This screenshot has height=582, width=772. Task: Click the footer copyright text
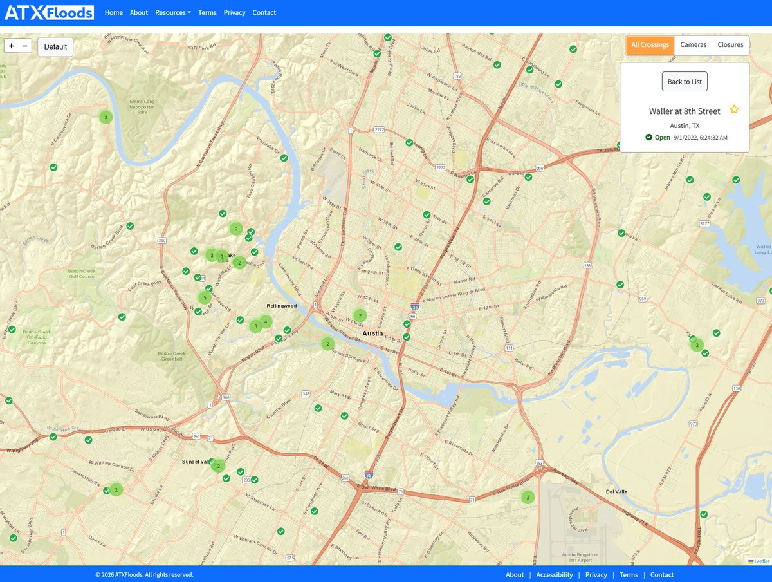(144, 575)
